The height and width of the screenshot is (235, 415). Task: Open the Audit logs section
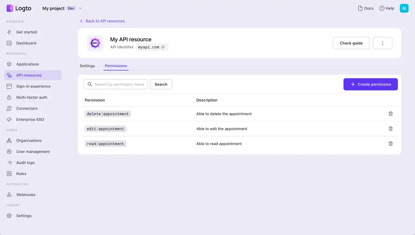click(9, 162)
